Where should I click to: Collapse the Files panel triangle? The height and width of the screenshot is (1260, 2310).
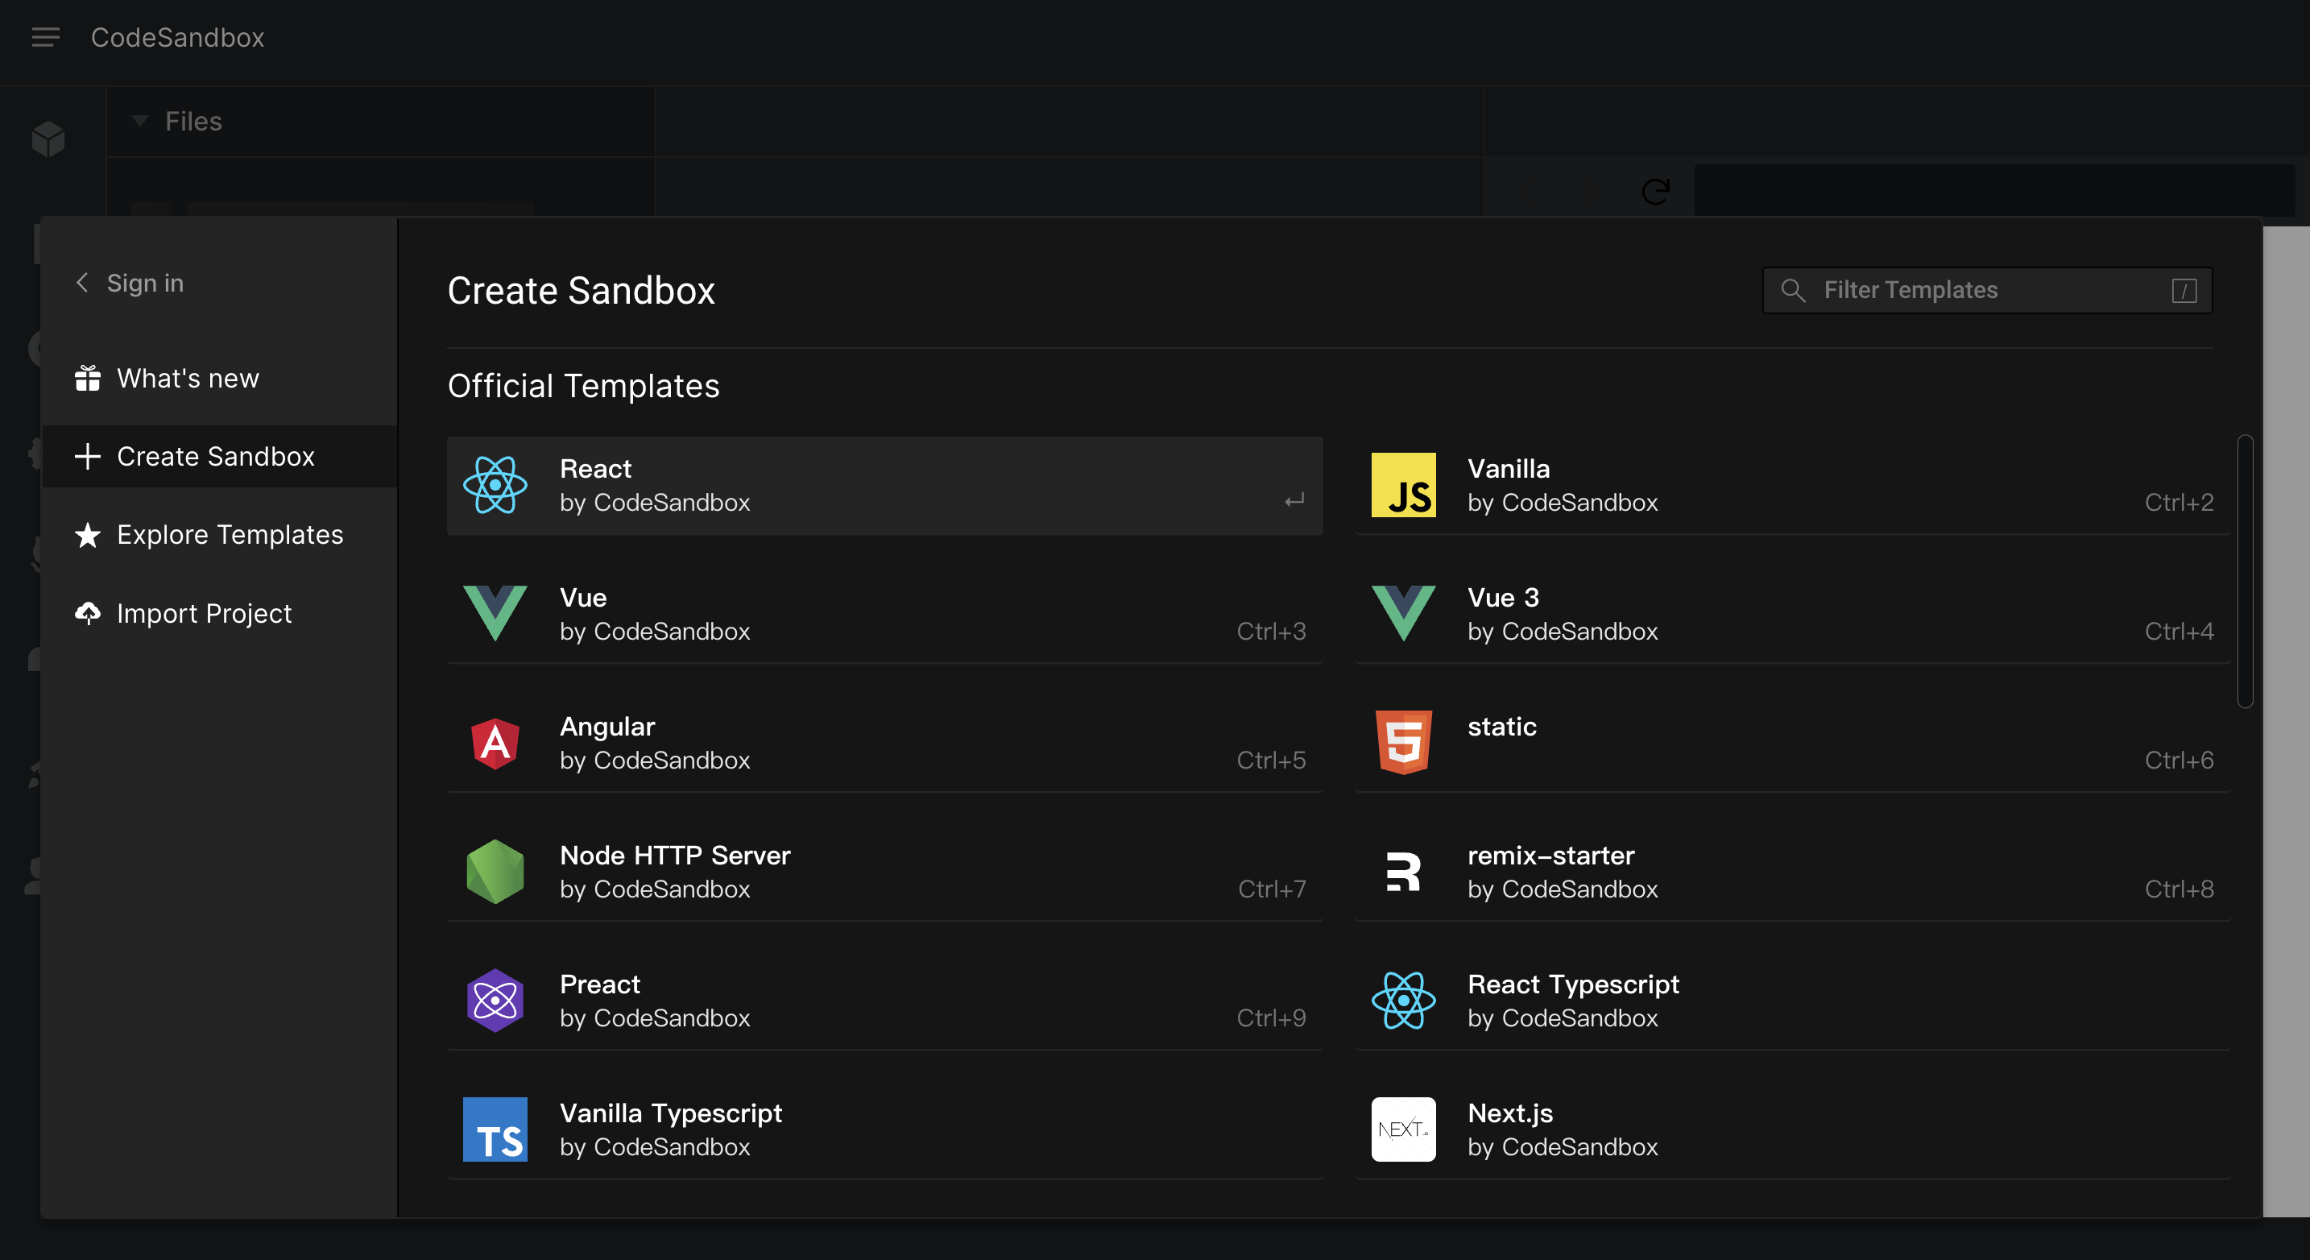pos(140,121)
